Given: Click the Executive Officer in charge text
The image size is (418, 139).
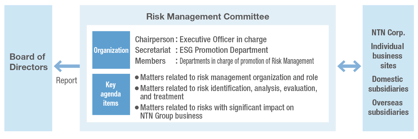Looking at the screenshot, I should (223, 39).
